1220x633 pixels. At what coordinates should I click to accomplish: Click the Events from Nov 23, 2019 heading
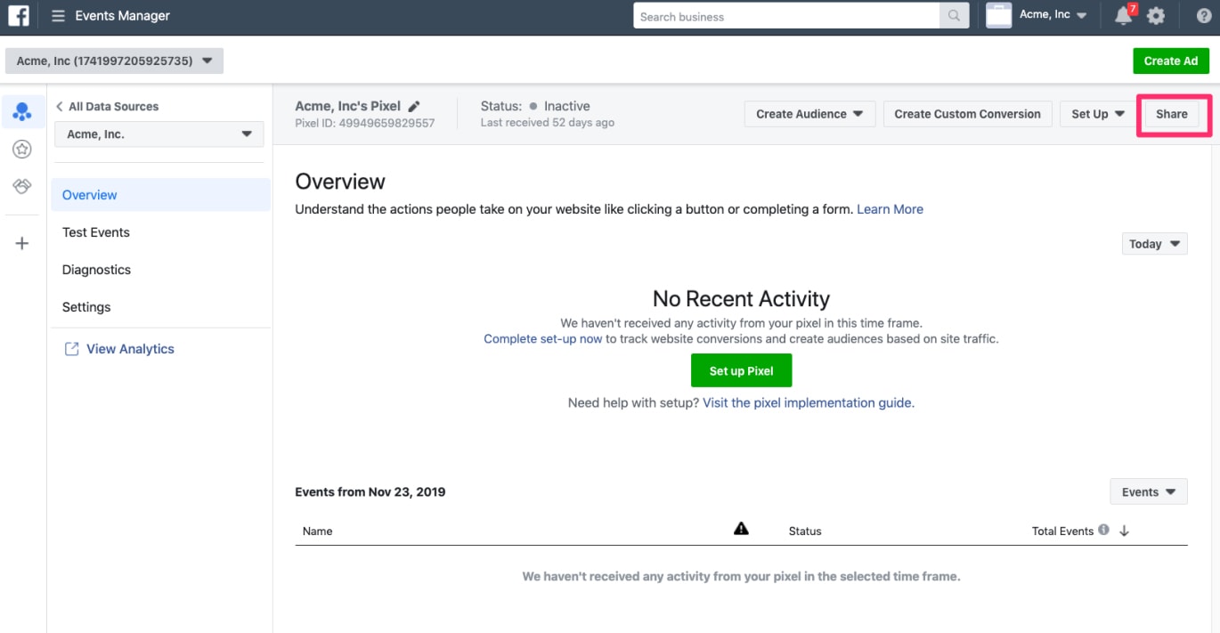coord(370,491)
